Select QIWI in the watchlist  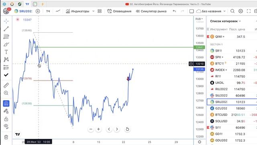click(232, 37)
